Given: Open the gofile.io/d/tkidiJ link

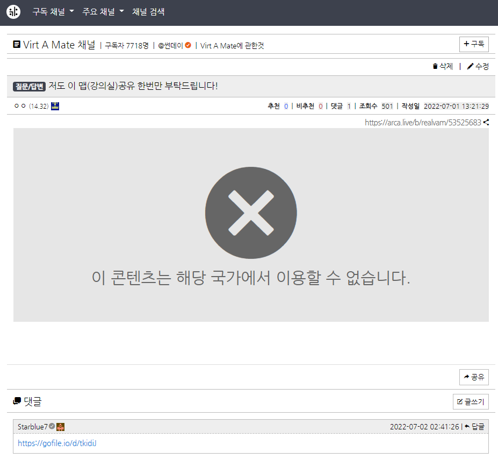Looking at the screenshot, I should pyautogui.click(x=57, y=443).
